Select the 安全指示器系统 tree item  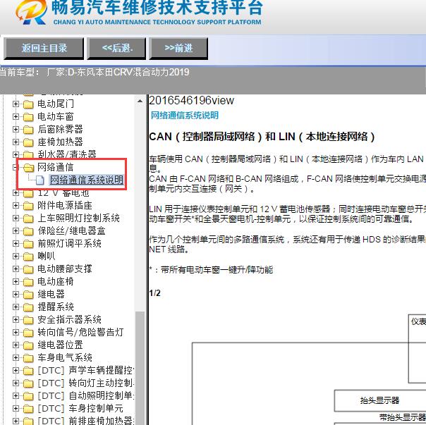(69, 320)
